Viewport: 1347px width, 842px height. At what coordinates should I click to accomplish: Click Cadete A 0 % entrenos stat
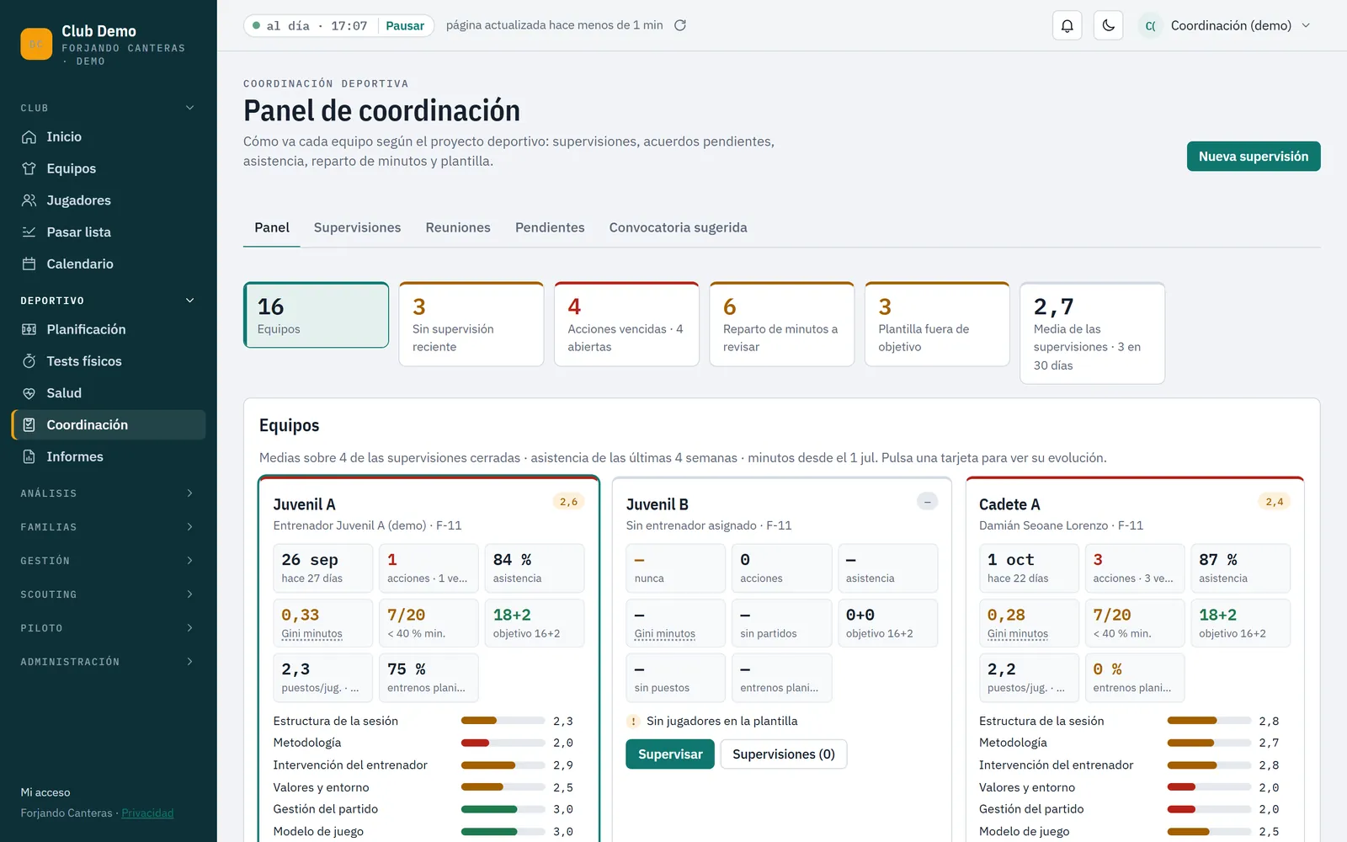point(1135,678)
